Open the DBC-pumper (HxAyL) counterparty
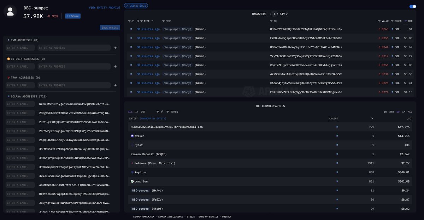 tap(147, 190)
